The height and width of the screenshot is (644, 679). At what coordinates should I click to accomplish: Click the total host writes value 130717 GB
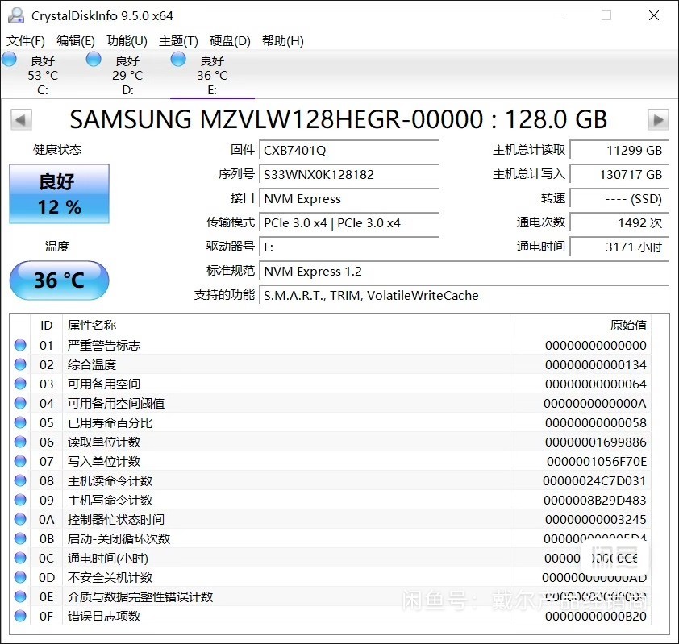click(619, 174)
